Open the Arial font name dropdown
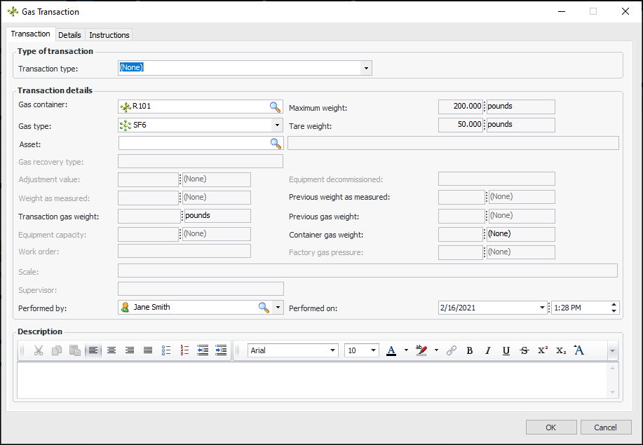Viewport: 643px width, 445px height. pos(332,350)
